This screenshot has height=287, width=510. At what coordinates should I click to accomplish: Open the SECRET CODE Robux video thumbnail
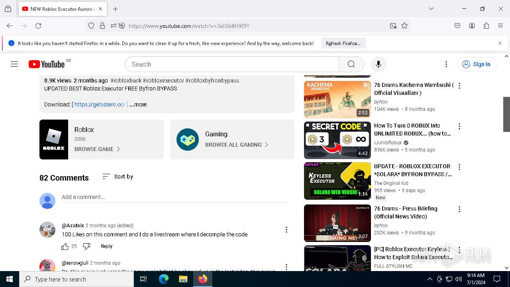[x=337, y=140]
